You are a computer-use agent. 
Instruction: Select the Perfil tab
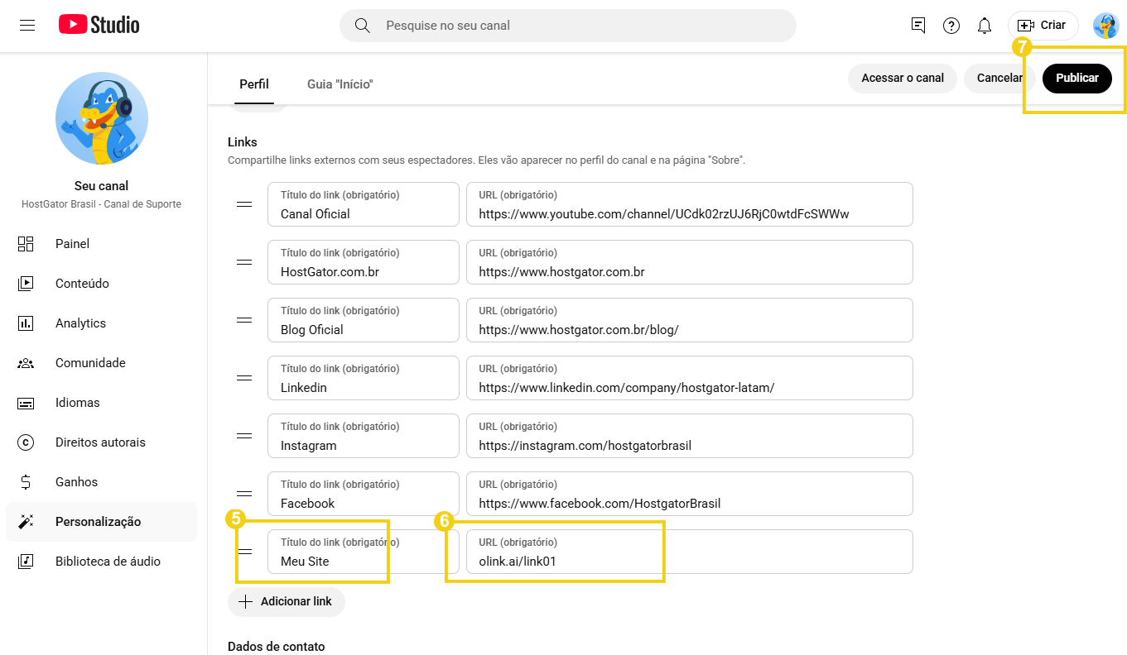click(254, 84)
